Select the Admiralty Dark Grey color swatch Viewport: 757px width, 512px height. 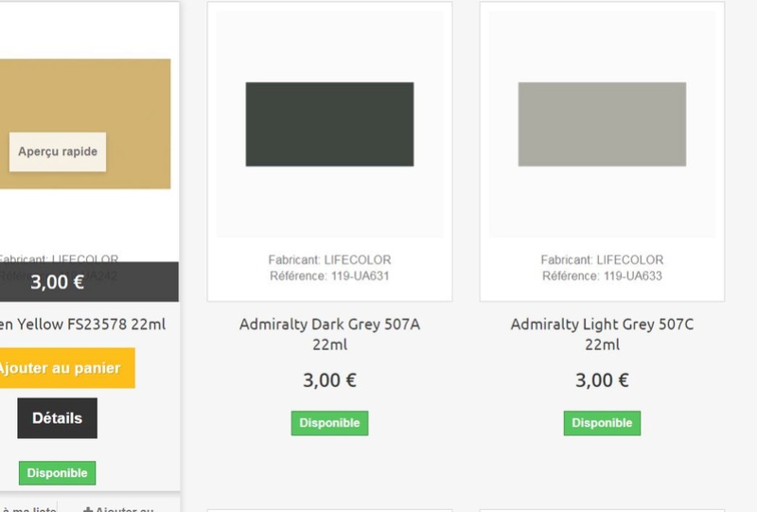(329, 124)
